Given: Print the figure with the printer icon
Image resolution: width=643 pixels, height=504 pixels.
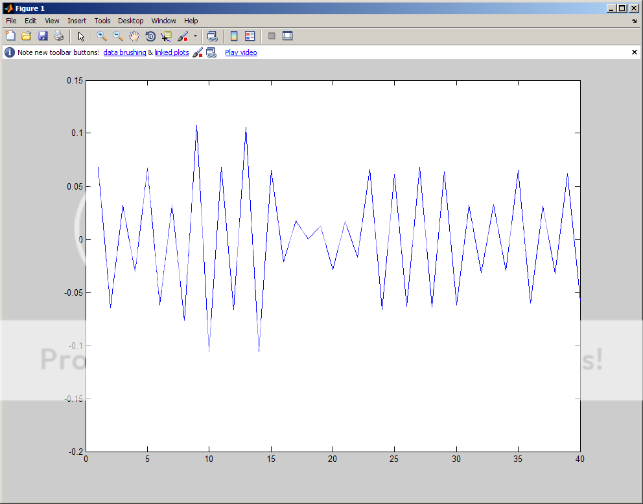Looking at the screenshot, I should pyautogui.click(x=59, y=36).
